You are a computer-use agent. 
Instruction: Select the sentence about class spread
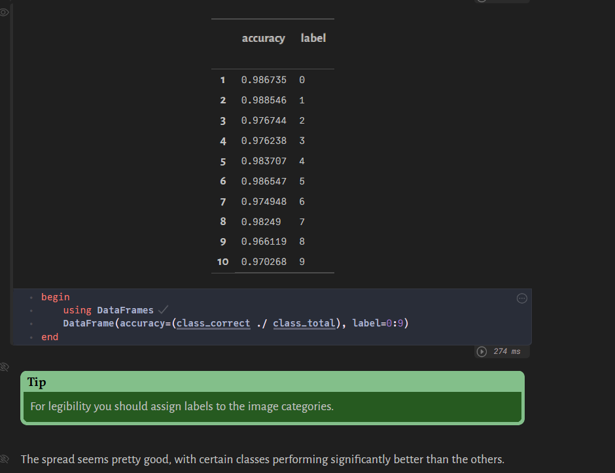click(x=262, y=459)
